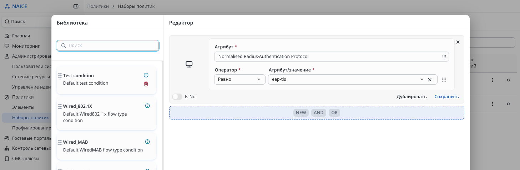
Task: Click the Сохранить link
Action: click(x=446, y=97)
